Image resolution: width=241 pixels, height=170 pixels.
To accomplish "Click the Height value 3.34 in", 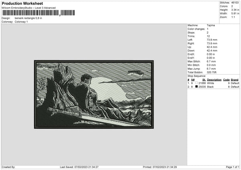I will [x=235, y=10].
